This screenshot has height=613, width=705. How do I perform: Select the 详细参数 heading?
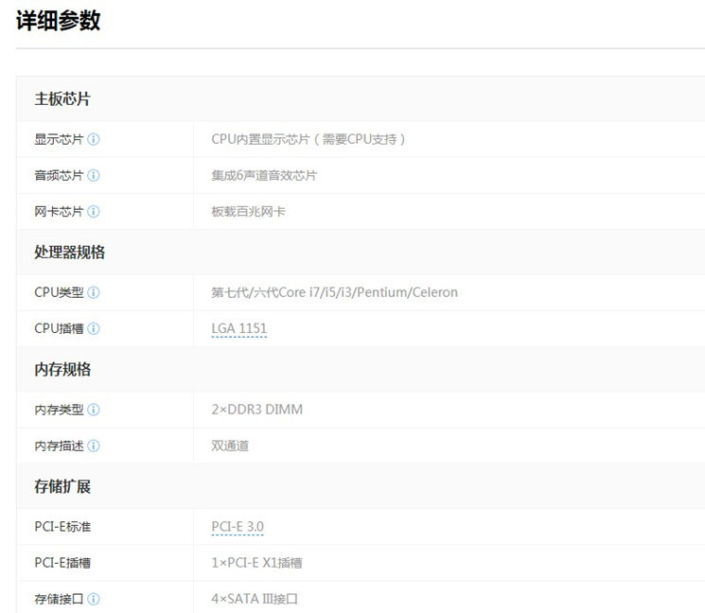pyautogui.click(x=58, y=21)
